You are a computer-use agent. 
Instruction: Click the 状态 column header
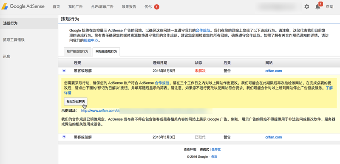pyautogui.click(x=198, y=63)
